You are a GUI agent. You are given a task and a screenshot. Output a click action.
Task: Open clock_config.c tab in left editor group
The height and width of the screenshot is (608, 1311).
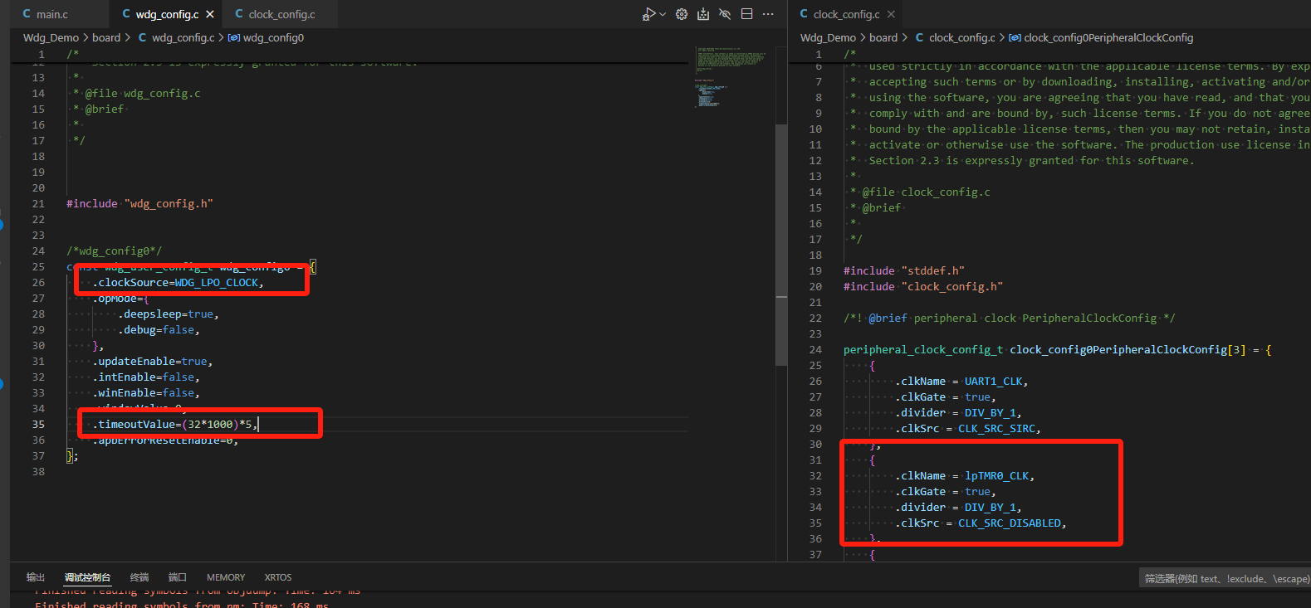point(281,14)
